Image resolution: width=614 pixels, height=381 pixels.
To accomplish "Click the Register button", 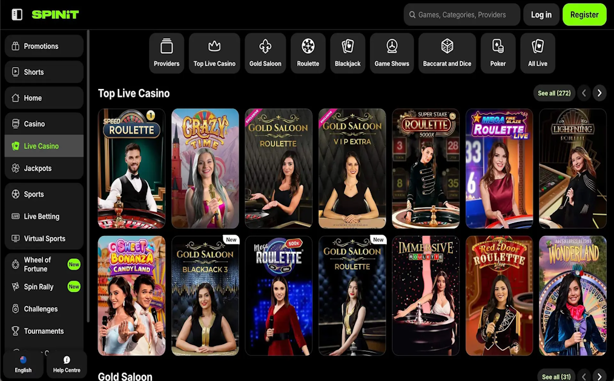I will pos(584,15).
